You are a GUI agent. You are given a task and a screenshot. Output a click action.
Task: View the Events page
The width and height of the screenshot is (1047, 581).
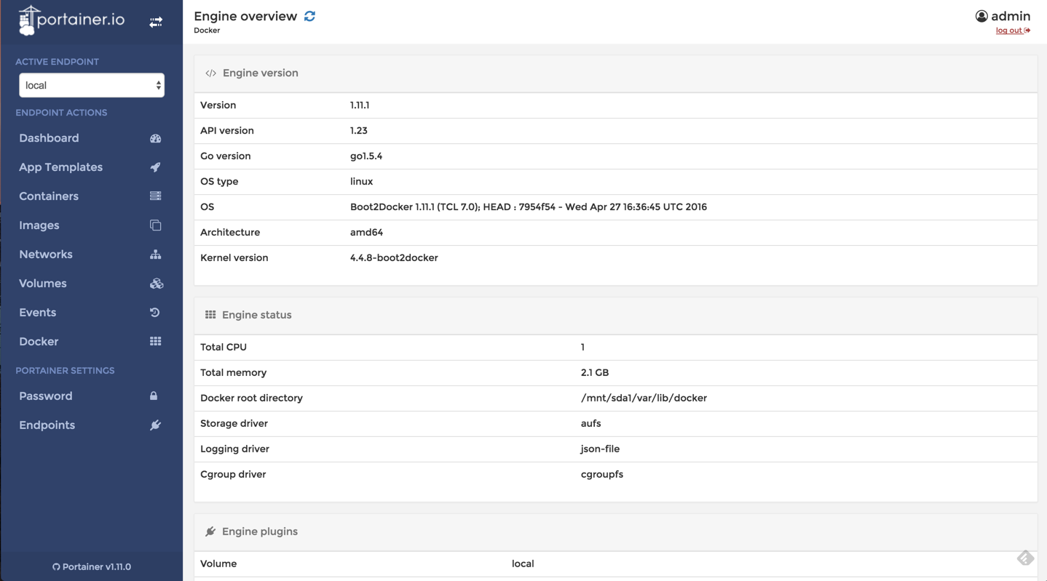38,313
